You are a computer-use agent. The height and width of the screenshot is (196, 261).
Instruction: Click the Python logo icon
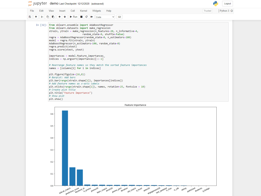click(x=216, y=3)
